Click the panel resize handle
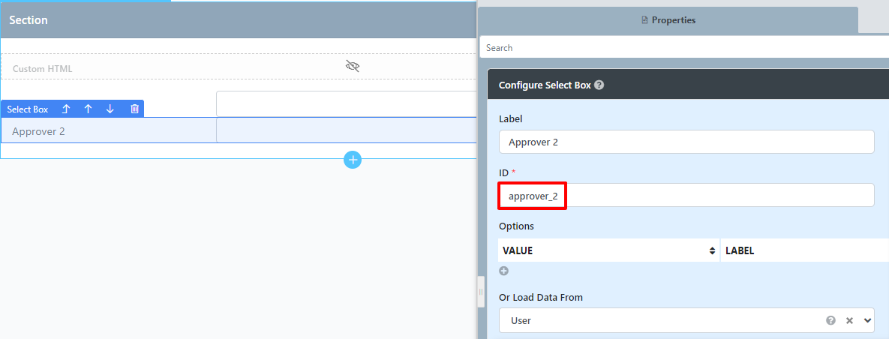Screen dimensions: 889x339 481,292
